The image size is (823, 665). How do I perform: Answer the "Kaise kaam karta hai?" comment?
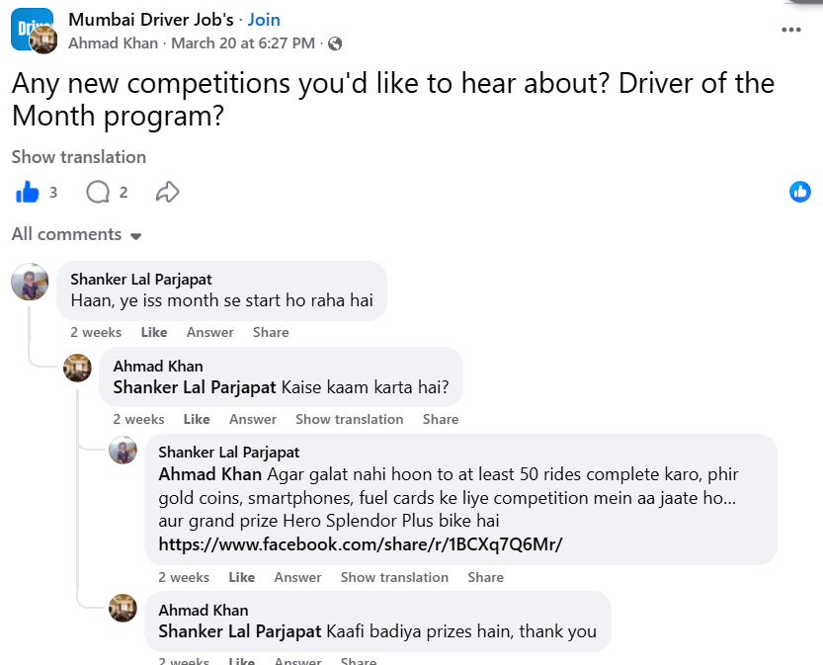click(x=253, y=419)
